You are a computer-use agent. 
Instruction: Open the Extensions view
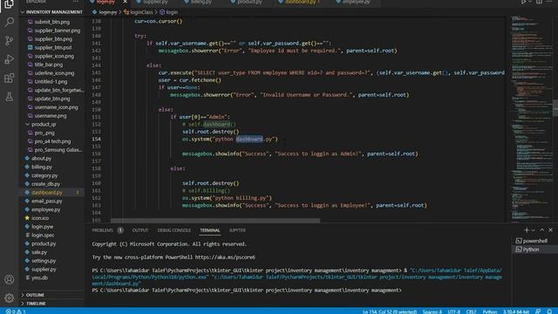point(9,78)
